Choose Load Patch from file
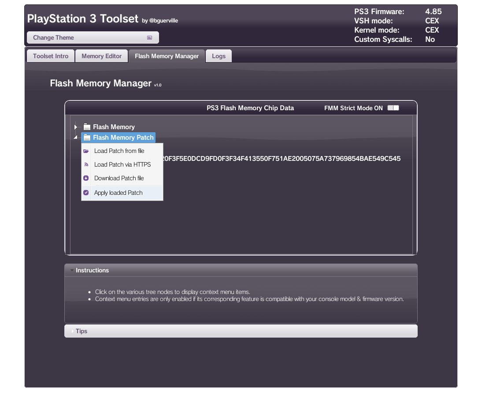Image resolution: width=482 pixels, height=409 pixels. coord(122,151)
